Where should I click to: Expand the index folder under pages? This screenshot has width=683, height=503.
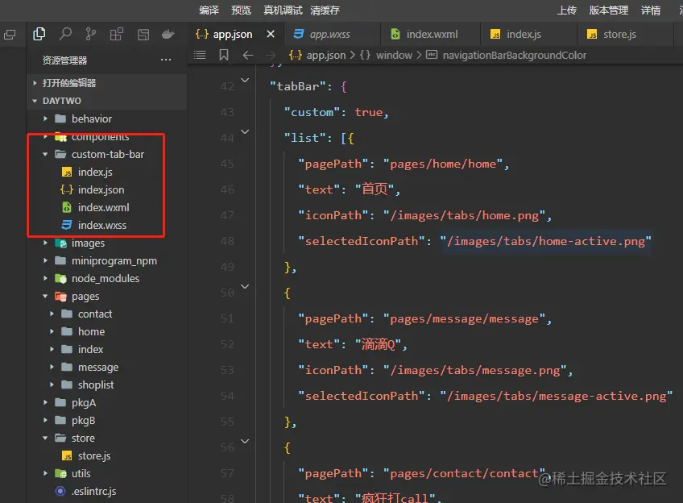click(106, 349)
